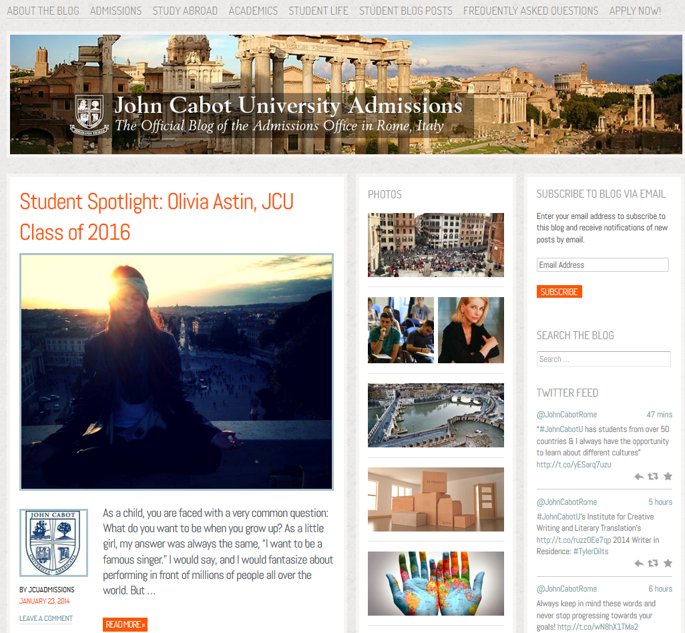Open Olivia Astin sunset meditation post image

coord(176,372)
